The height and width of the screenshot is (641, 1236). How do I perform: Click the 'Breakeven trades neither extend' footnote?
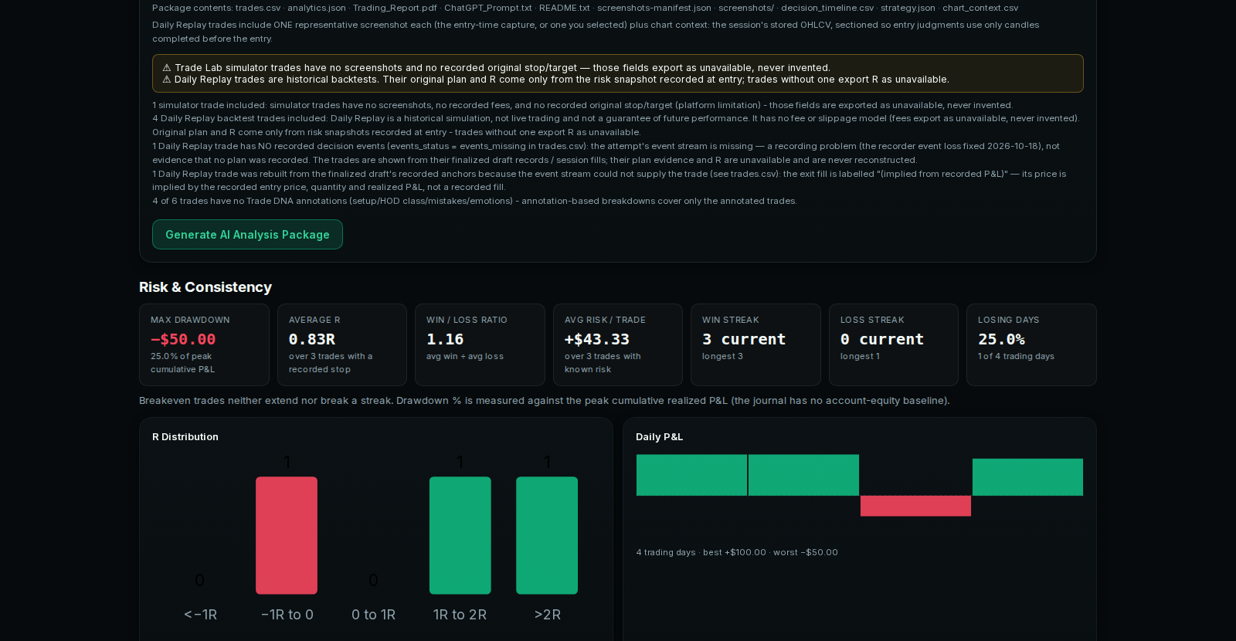pyautogui.click(x=545, y=401)
